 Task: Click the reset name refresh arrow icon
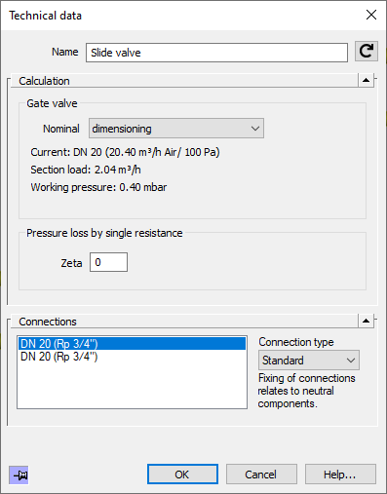point(367,52)
